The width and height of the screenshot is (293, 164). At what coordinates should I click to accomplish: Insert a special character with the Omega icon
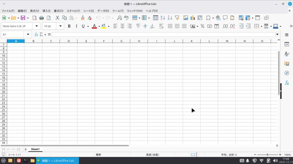click(x=208, y=18)
